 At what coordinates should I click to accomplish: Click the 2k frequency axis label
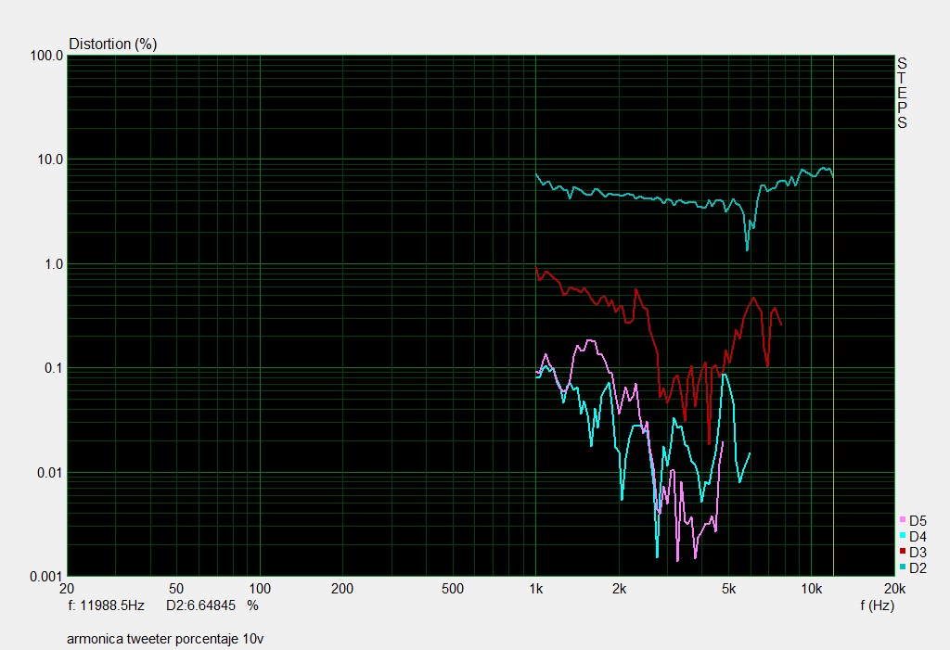[x=619, y=589]
